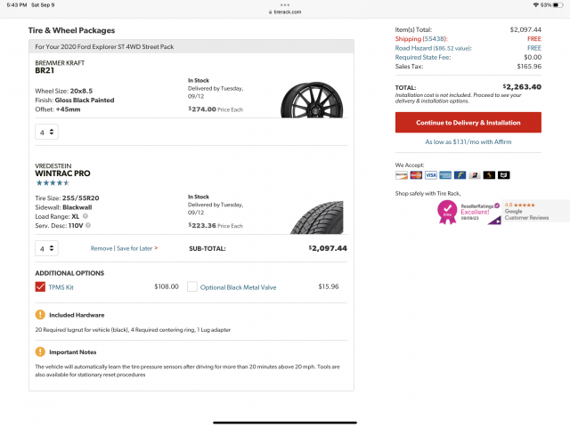Open the Affirm monthly financing link
570x427 pixels.
468,141
